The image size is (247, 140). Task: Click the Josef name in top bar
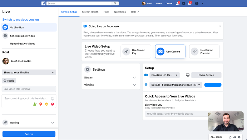(x=149, y=4)
